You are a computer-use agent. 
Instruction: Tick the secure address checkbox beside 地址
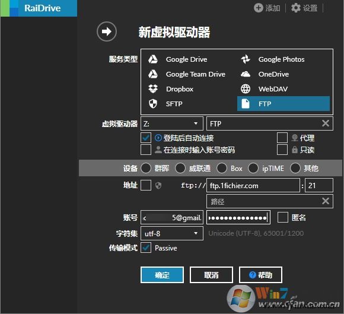point(146,185)
